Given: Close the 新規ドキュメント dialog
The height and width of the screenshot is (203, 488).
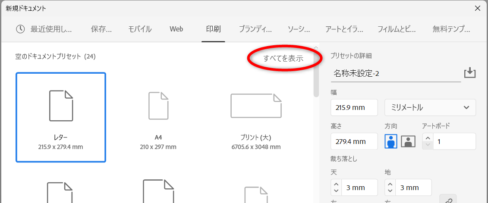Looking at the screenshot, I should point(478,8).
